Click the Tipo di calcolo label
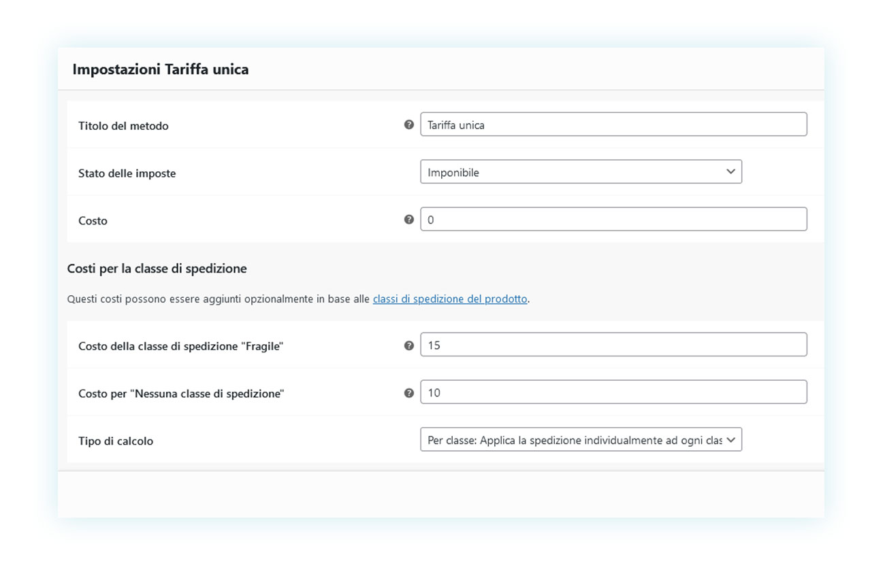This screenshot has height=574, width=885. 116,441
